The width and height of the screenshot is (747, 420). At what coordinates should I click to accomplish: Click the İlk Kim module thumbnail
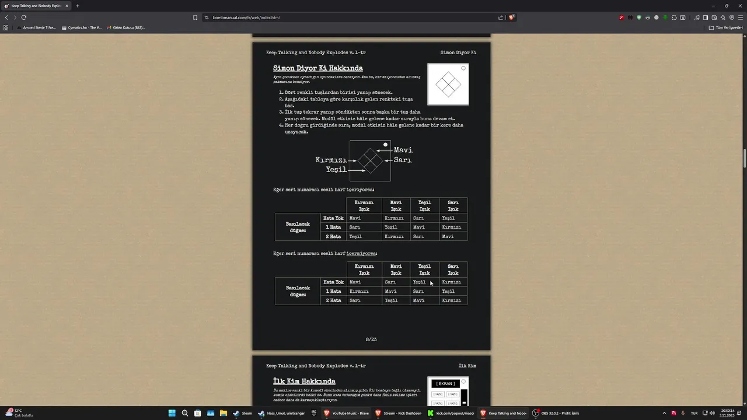click(448, 391)
